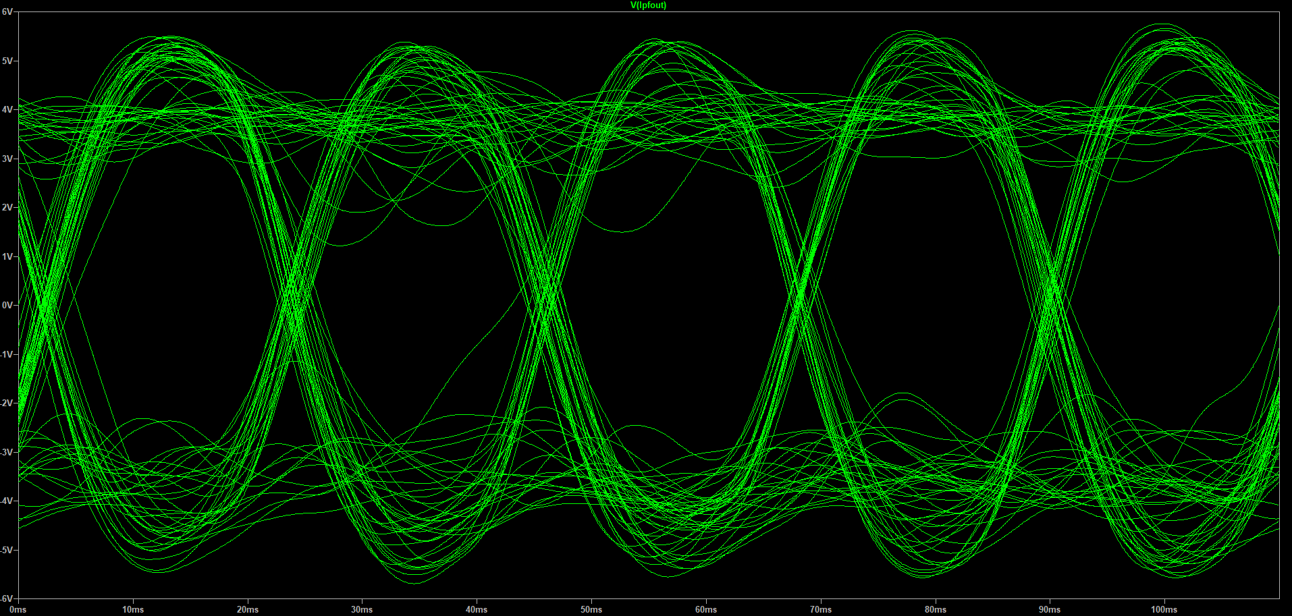Click the 80ms time axis label
Screen dimensions: 1292x616
coord(936,609)
